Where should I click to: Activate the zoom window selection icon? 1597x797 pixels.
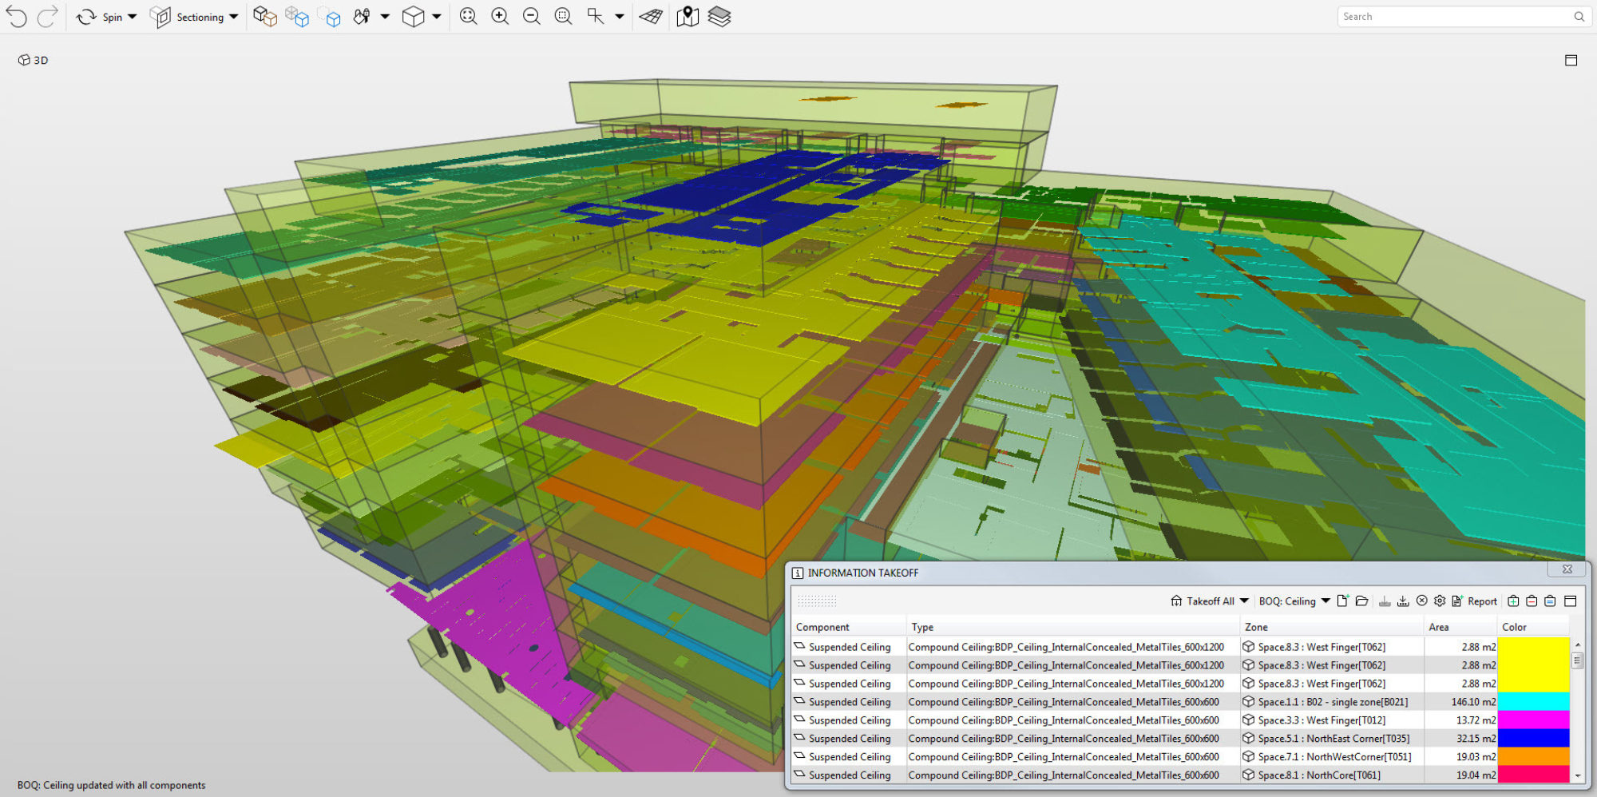coord(563,17)
